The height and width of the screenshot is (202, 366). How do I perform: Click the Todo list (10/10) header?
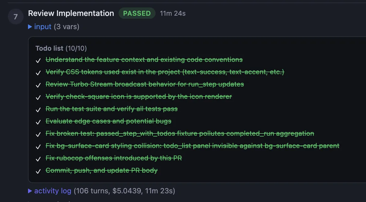(x=61, y=48)
